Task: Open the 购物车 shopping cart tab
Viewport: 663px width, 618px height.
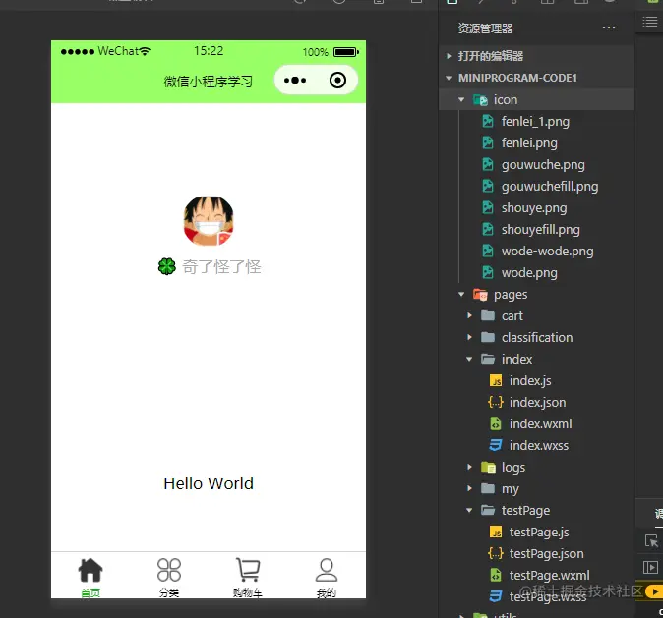Action: tap(248, 577)
